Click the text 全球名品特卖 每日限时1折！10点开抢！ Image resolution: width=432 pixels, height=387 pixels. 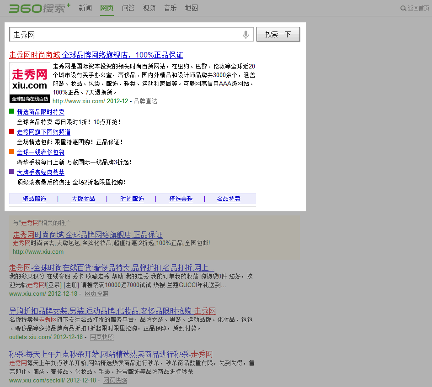[x=69, y=122]
